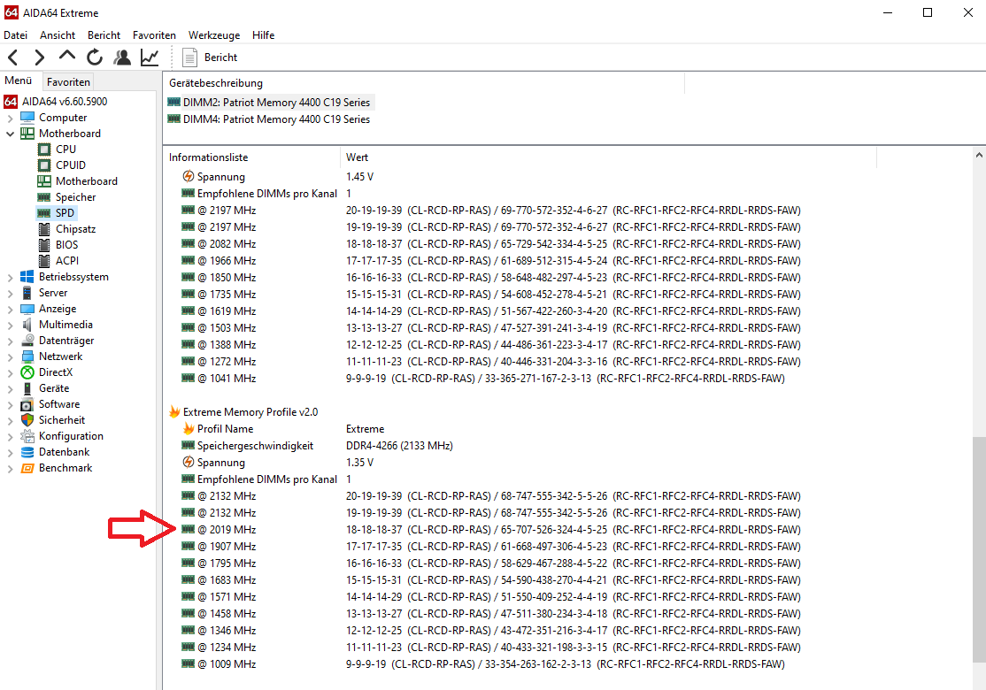Expand the Netzwerk tree node
The height and width of the screenshot is (690, 986).
click(10, 356)
